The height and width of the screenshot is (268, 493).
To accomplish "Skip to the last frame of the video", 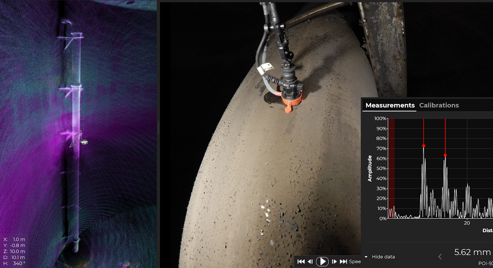I will (343, 262).
